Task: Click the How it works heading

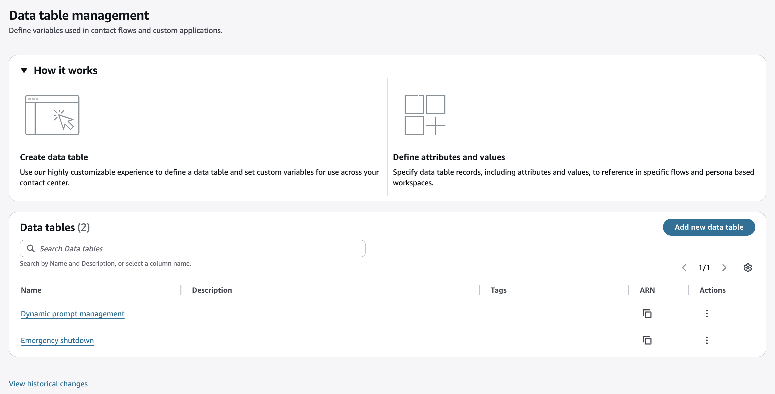Action: (66, 70)
